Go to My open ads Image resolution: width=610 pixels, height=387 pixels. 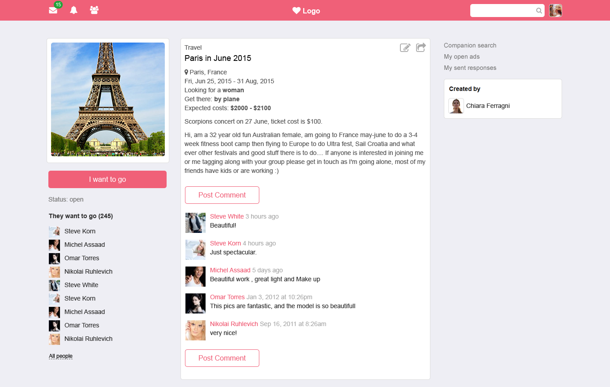[x=461, y=56]
